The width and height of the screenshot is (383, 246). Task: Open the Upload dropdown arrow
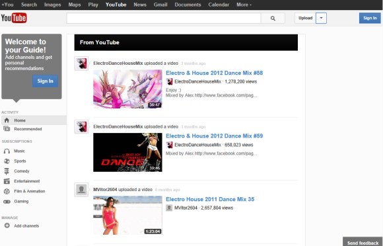tap(321, 18)
